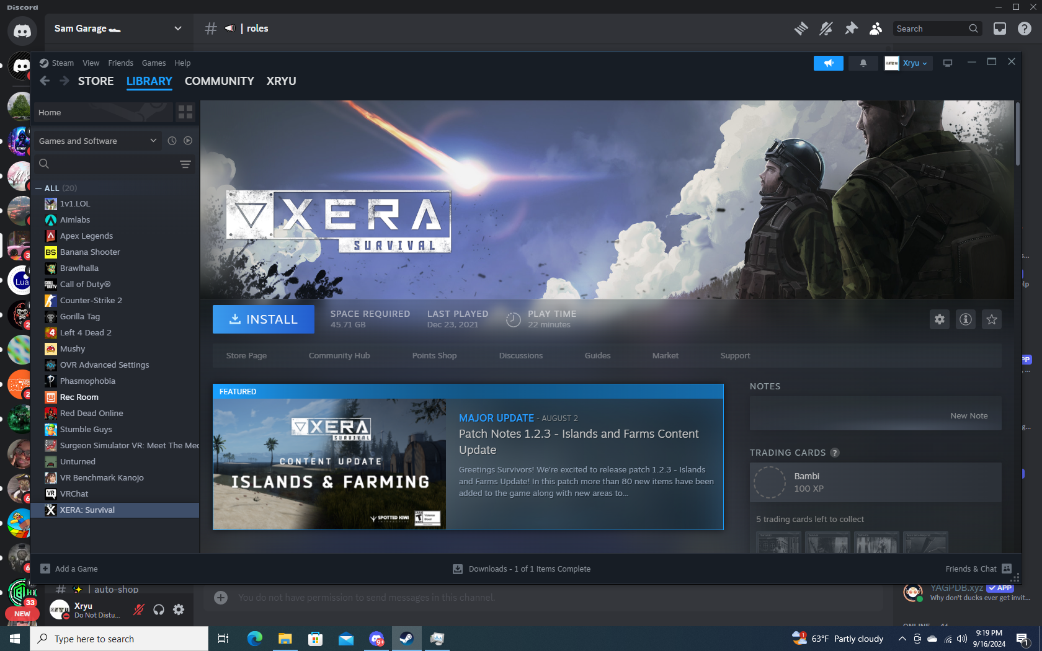Viewport: 1042px width, 651px height.
Task: Show Discord pinned messages
Action: 851,29
